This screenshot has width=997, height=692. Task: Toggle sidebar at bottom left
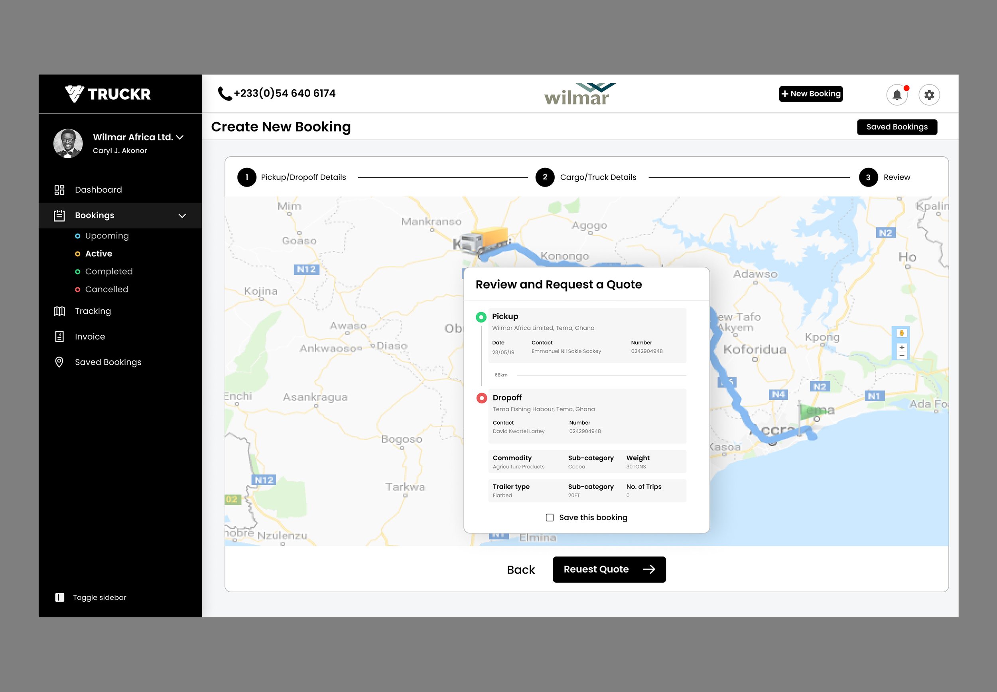click(60, 598)
